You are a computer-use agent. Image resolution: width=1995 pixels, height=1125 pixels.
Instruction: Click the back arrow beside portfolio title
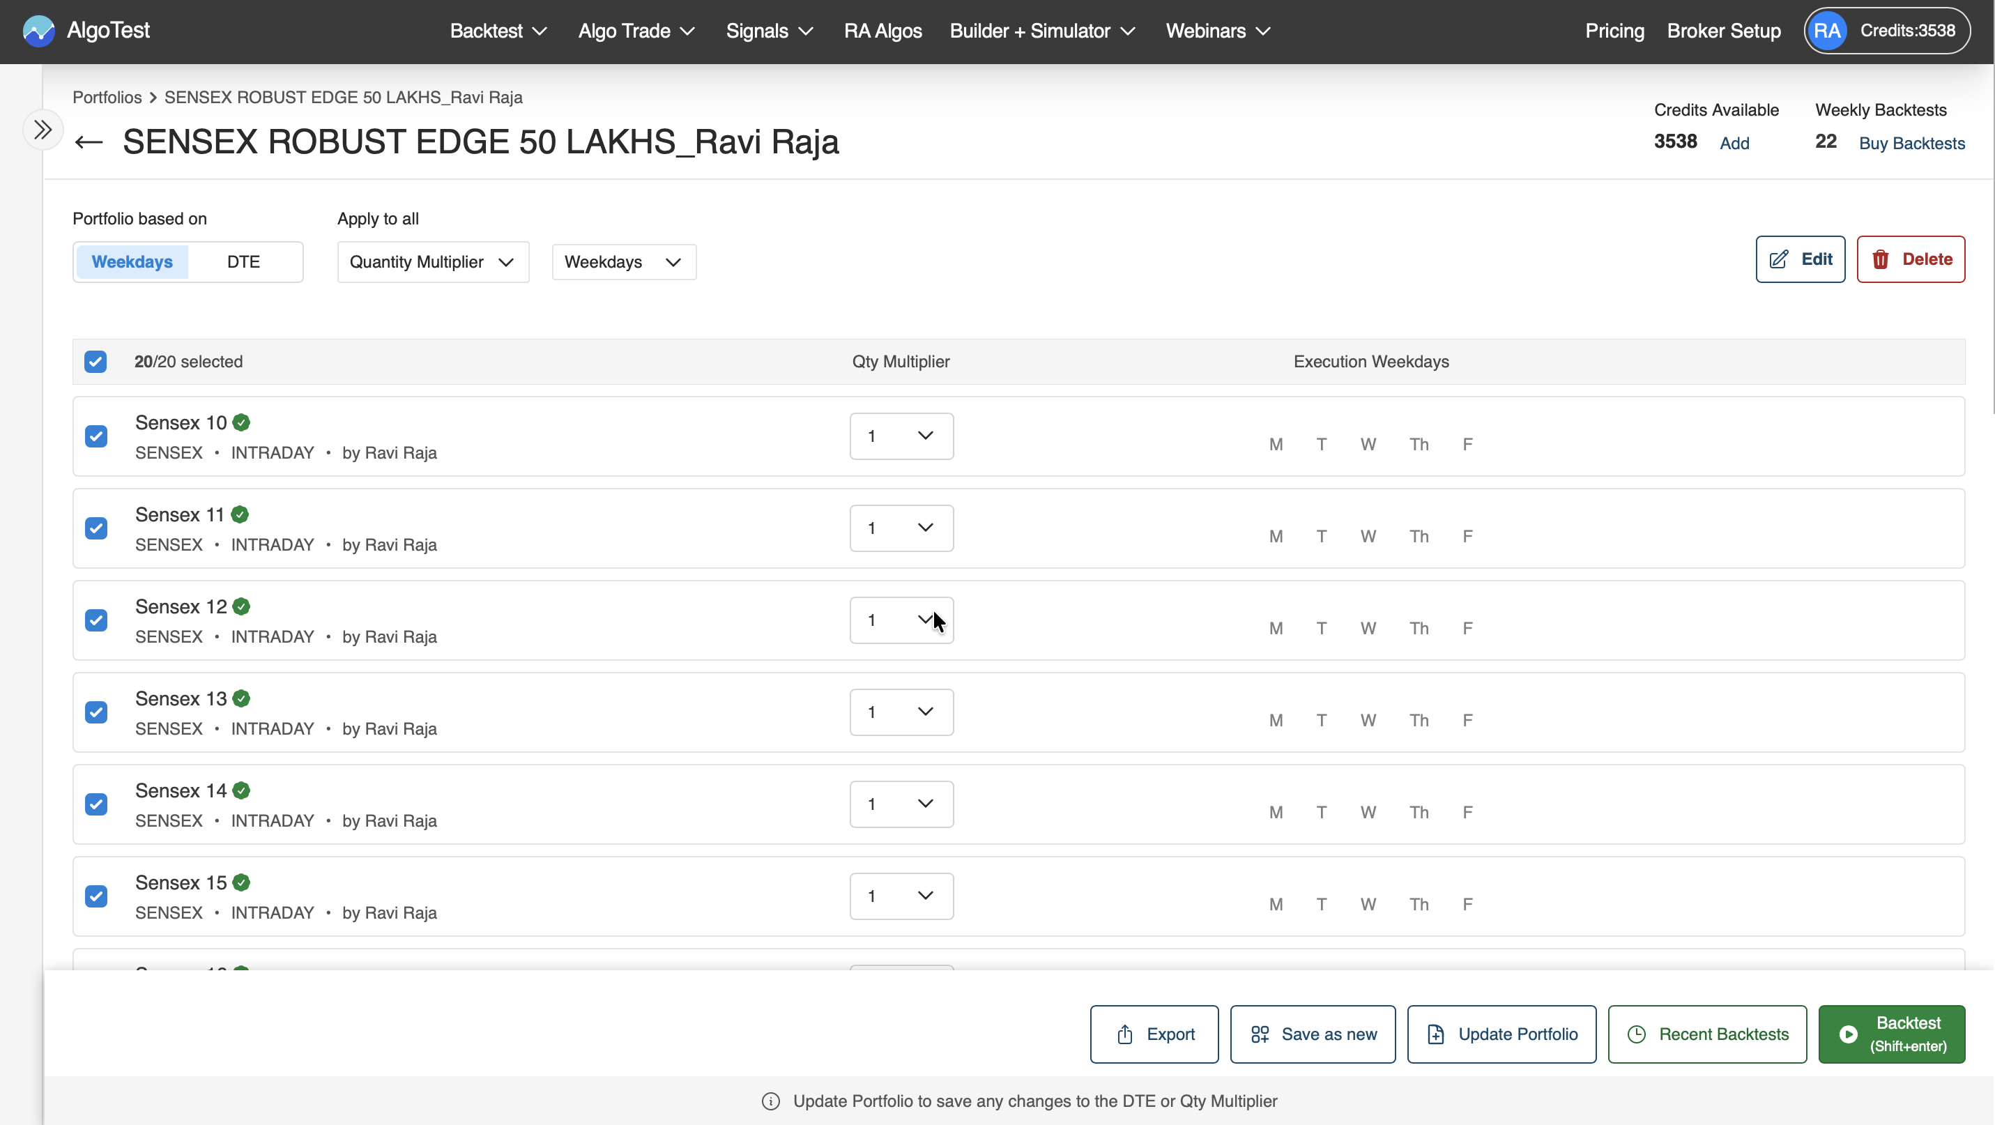tap(89, 142)
